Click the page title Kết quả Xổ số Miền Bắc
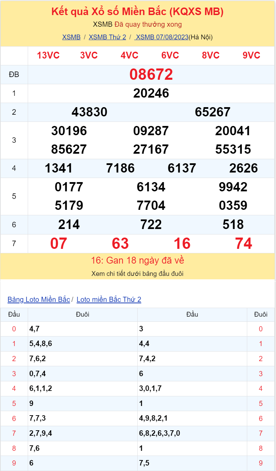This screenshot has height=471, width=276. pyautogui.click(x=138, y=12)
